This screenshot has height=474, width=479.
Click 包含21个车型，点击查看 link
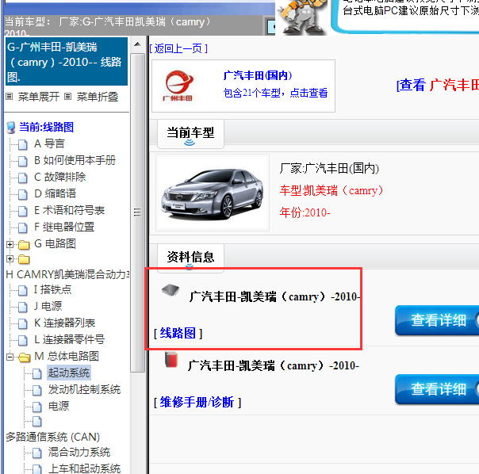tap(275, 93)
